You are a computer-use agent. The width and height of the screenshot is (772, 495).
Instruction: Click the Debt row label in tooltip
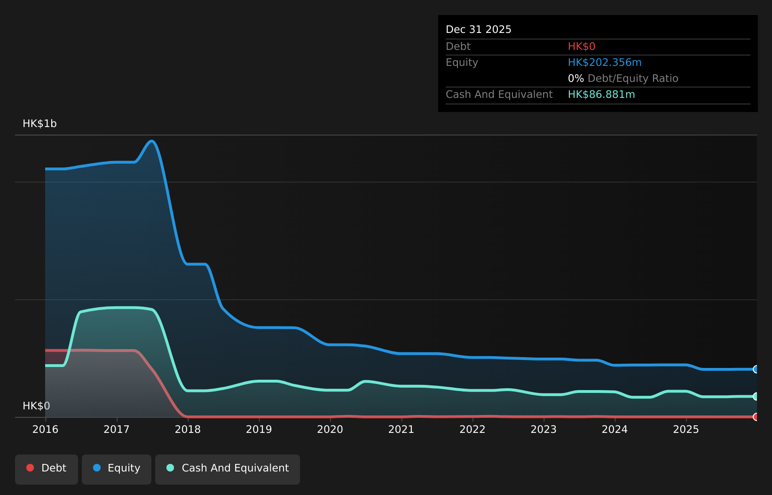458,47
